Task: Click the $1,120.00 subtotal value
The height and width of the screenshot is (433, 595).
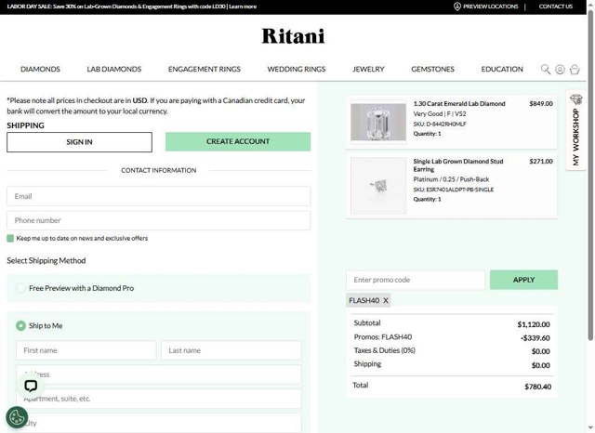Action: [534, 324]
